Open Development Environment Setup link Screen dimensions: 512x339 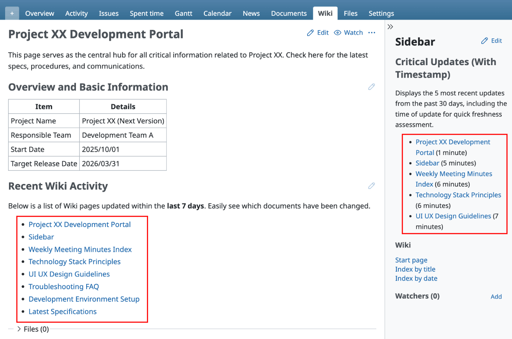tap(84, 299)
